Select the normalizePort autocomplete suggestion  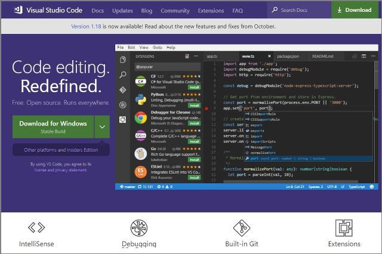point(309,153)
